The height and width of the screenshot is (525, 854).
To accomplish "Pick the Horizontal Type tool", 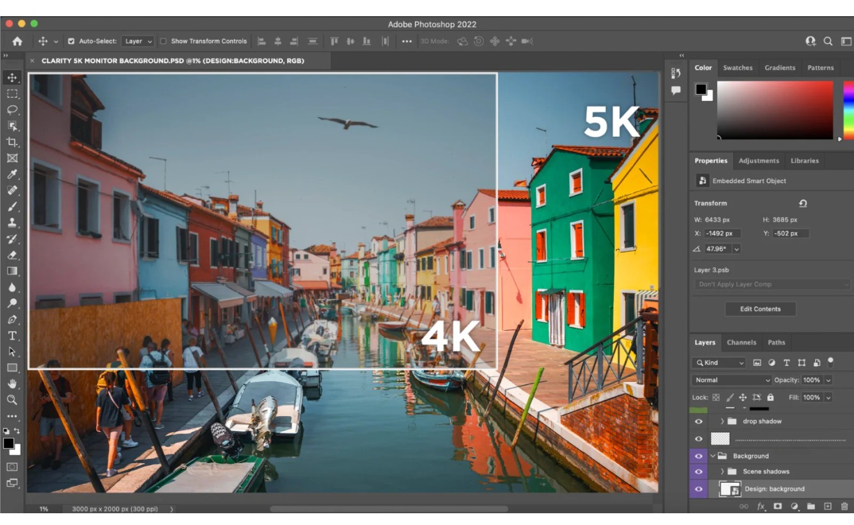I will pos(12,334).
